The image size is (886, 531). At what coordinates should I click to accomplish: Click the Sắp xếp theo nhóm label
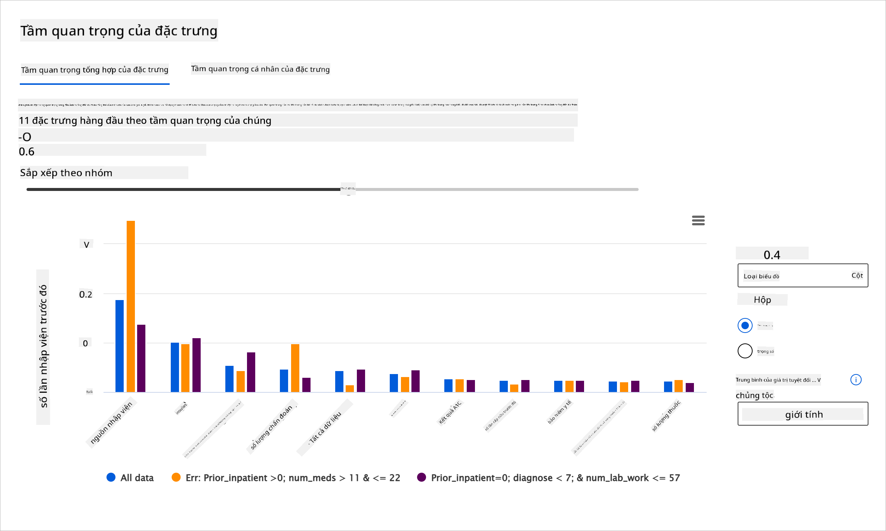[x=66, y=173]
